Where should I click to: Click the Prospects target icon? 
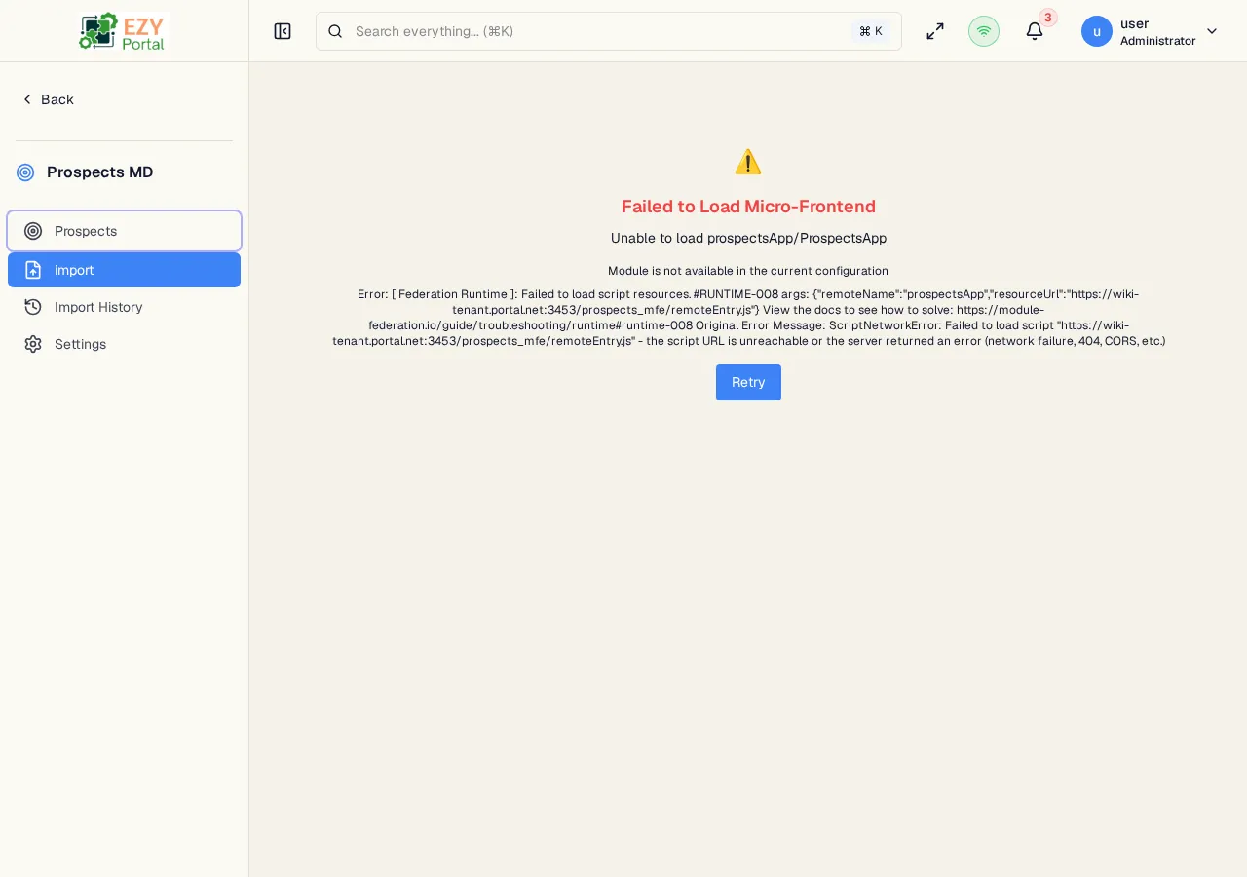[33, 231]
